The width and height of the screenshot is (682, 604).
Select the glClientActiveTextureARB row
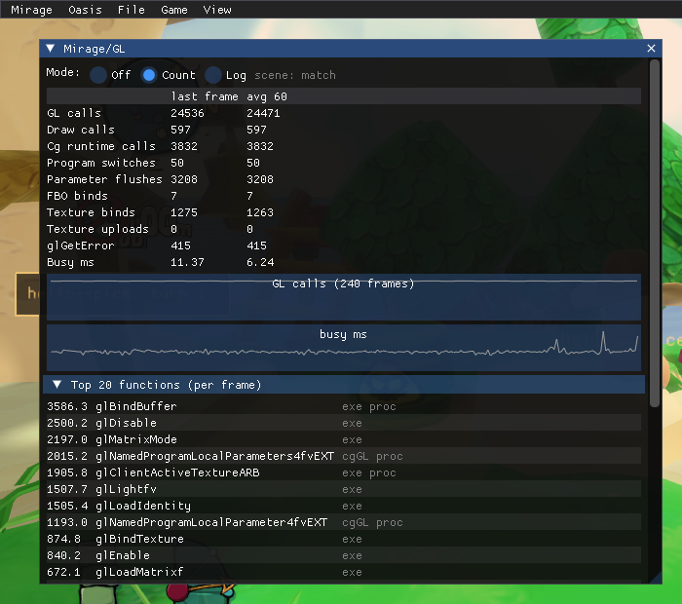coord(344,472)
